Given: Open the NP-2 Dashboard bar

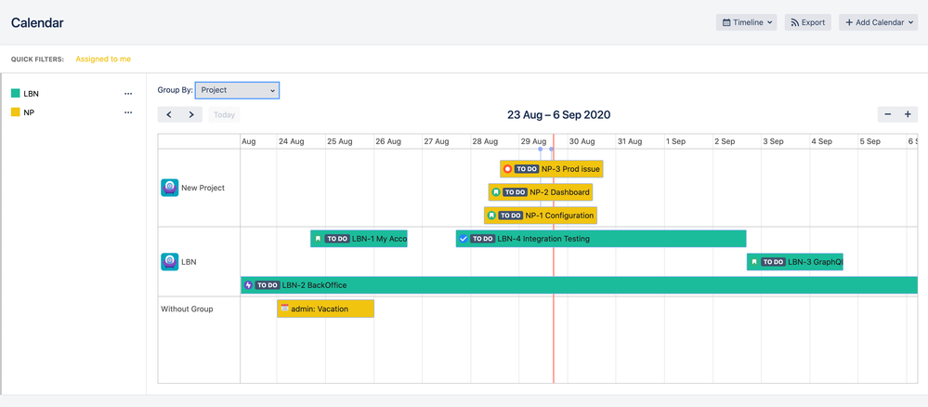Looking at the screenshot, I should pos(541,192).
